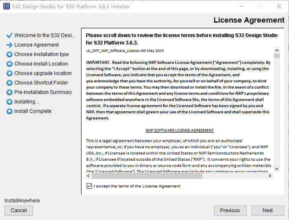289x220 pixels.
Task: Click the 'I accept the terms of the License Agreement' label
Action: coord(137,186)
